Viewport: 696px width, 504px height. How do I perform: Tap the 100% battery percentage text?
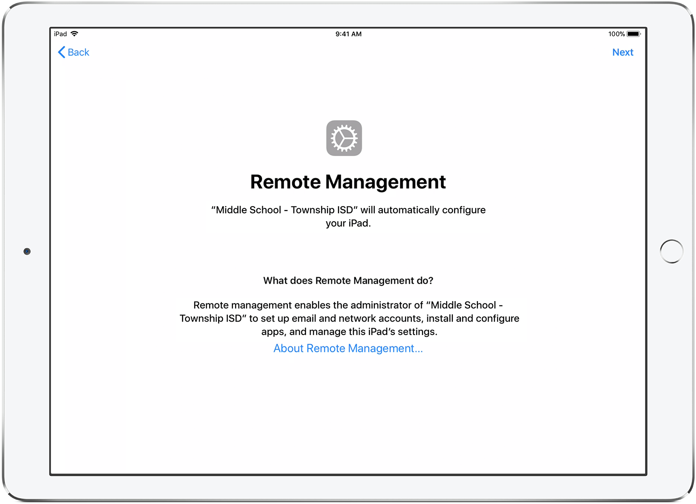[616, 33]
